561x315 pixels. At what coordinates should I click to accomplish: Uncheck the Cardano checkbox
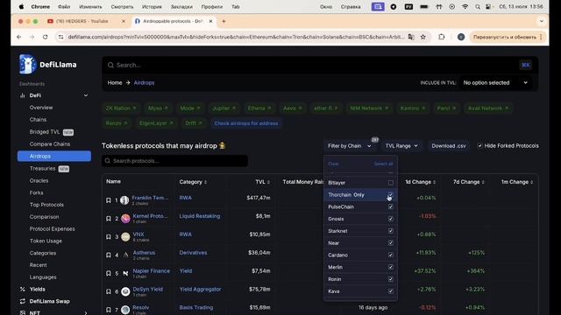[x=391, y=255]
